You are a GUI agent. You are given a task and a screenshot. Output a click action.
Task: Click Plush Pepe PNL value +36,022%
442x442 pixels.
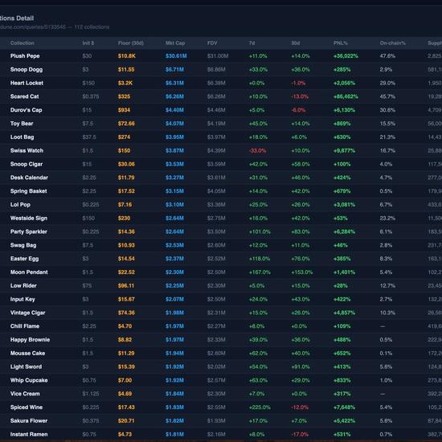coord(346,56)
